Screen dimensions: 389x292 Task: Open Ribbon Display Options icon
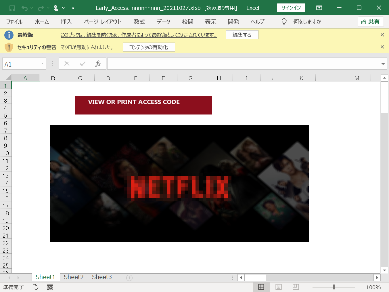pyautogui.click(x=319, y=8)
